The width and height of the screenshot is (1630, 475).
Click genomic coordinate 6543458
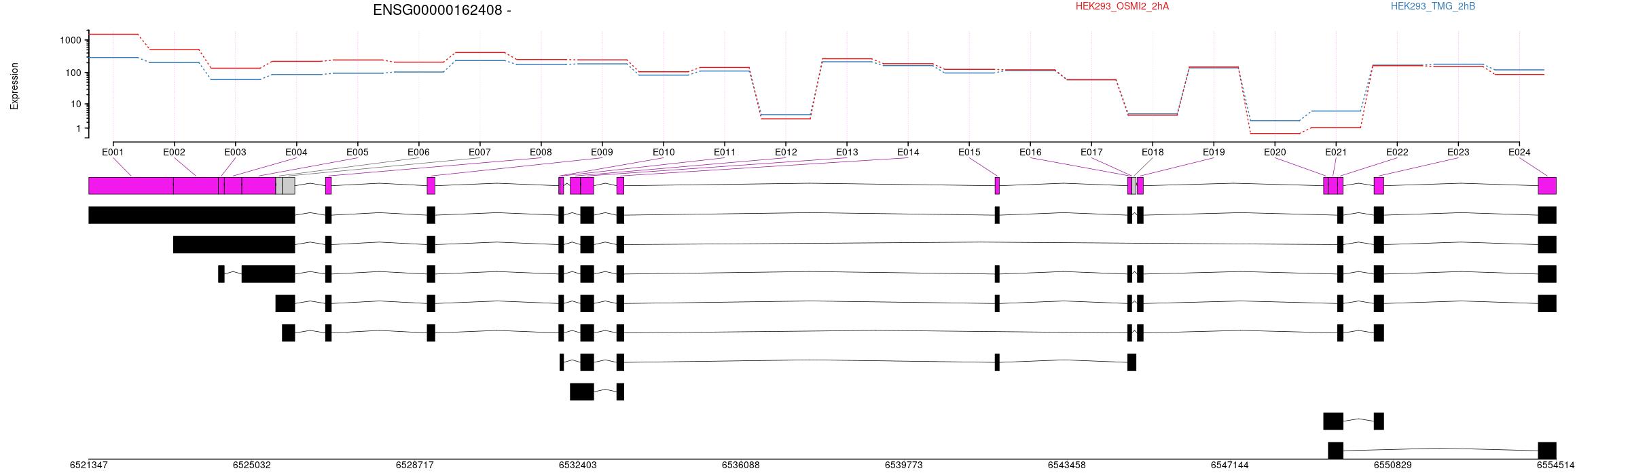tap(1067, 465)
